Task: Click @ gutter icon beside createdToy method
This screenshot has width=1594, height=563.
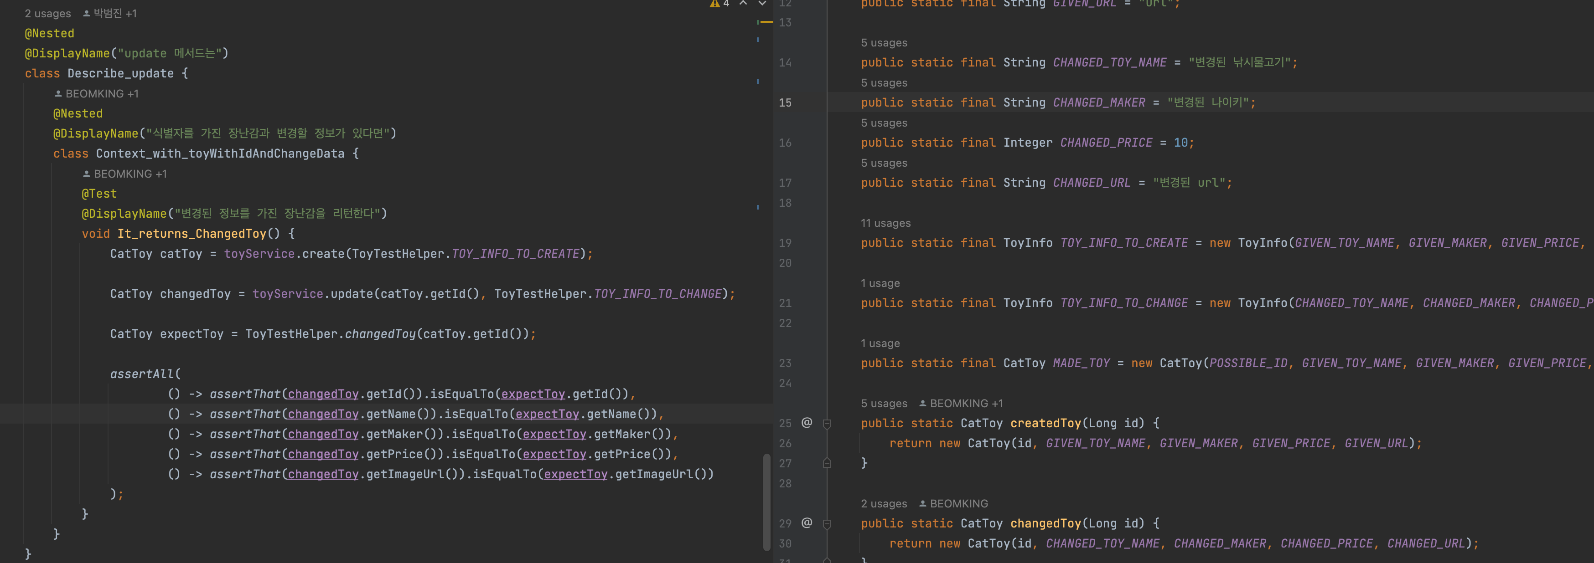Action: click(806, 423)
